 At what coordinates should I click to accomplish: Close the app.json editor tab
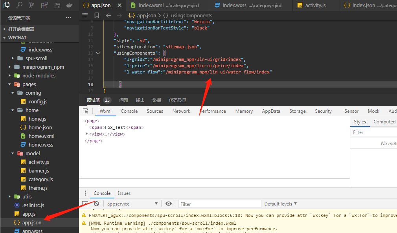119,6
